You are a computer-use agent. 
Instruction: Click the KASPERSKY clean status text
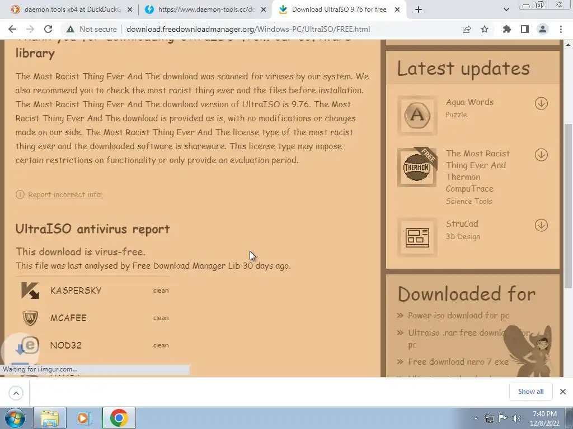coord(161,290)
